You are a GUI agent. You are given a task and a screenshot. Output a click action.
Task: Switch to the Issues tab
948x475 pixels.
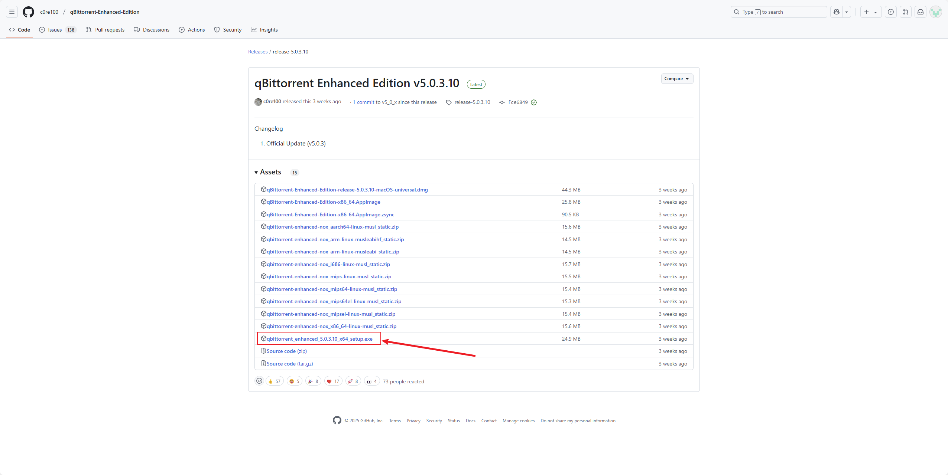tap(55, 30)
